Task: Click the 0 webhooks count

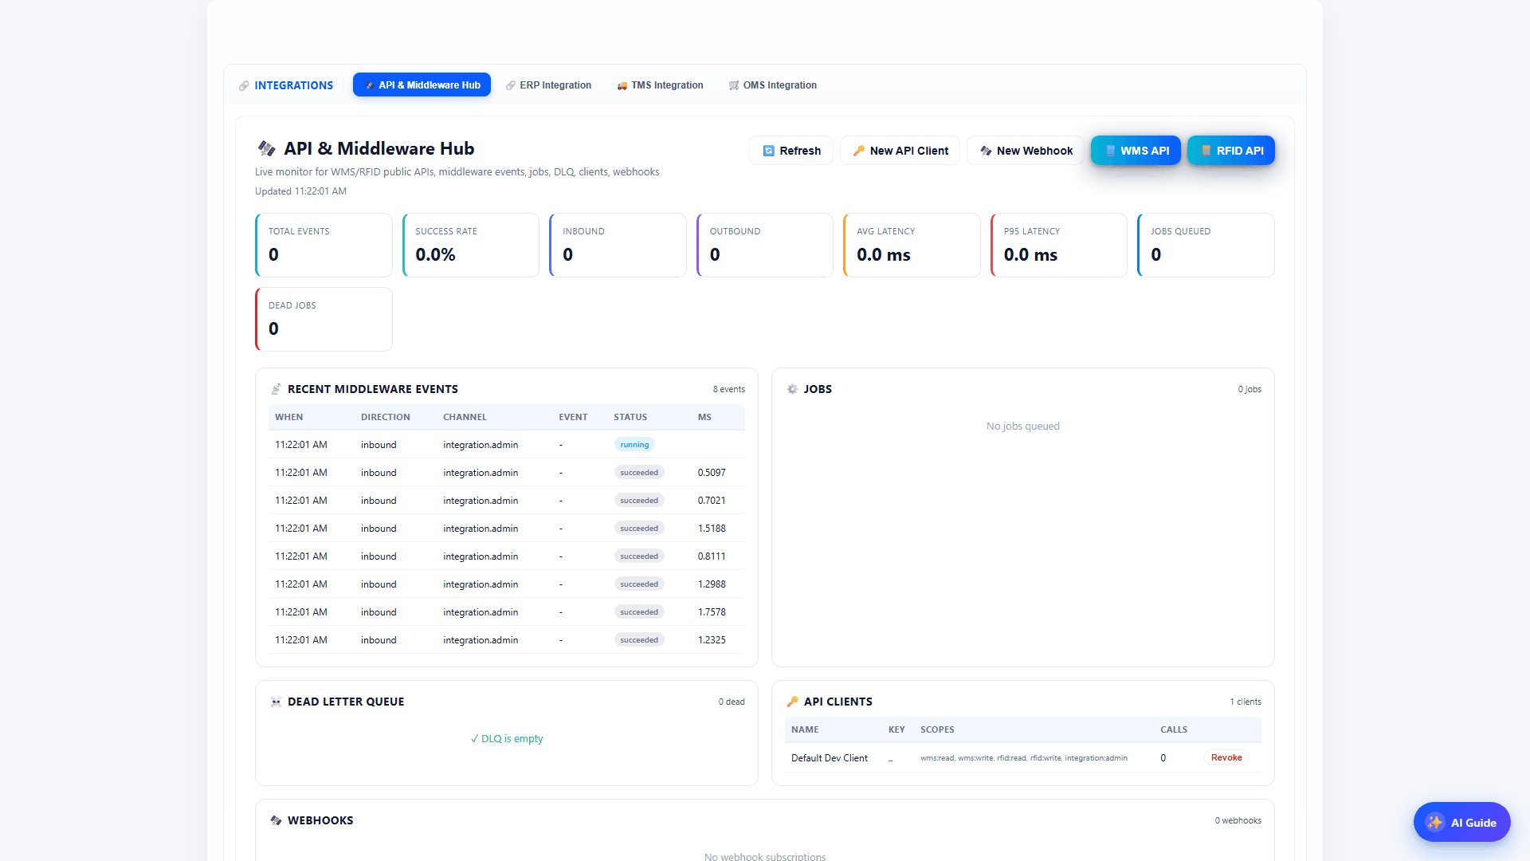Action: (x=1238, y=821)
